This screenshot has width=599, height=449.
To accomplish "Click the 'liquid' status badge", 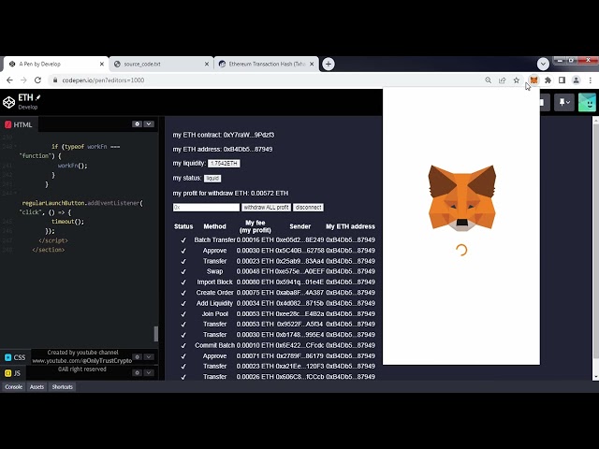I will [212, 179].
